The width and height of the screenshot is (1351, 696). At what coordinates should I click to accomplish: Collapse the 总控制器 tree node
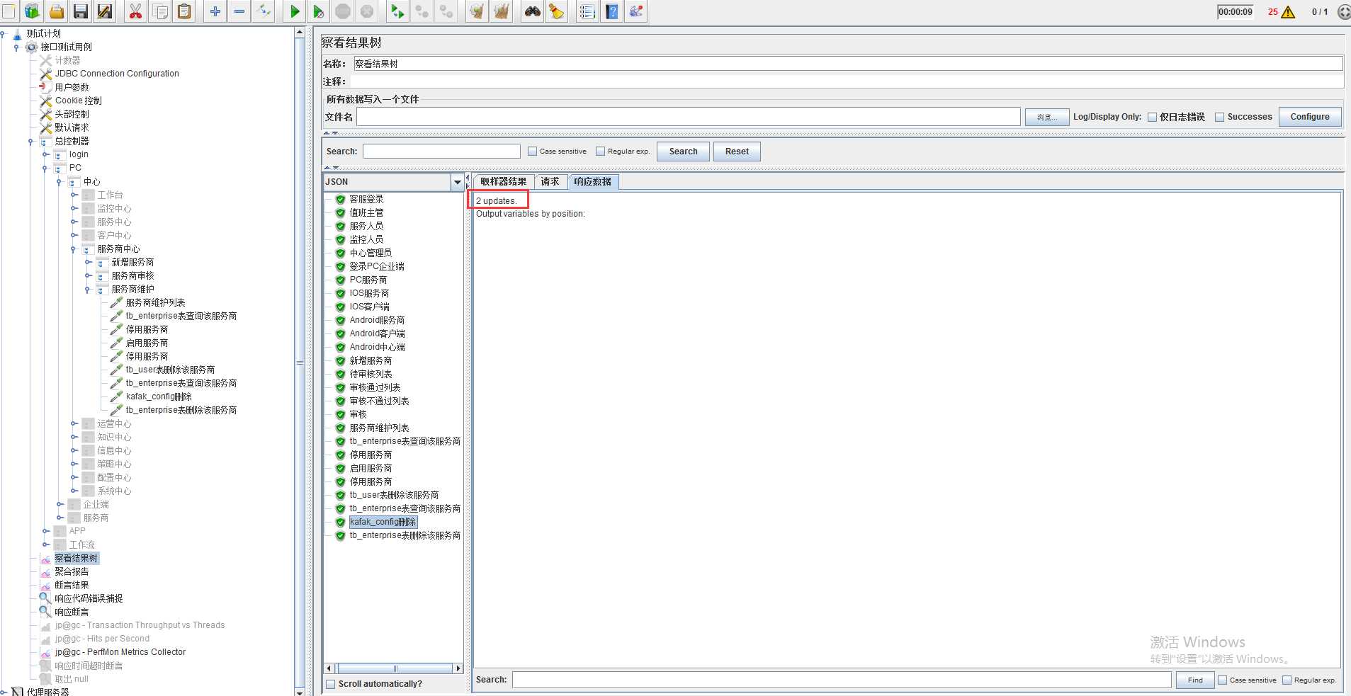point(30,142)
